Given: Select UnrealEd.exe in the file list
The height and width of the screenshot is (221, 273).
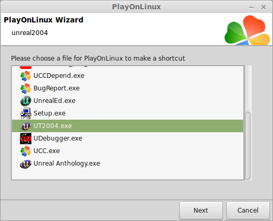Looking at the screenshot, I should click(128, 101).
